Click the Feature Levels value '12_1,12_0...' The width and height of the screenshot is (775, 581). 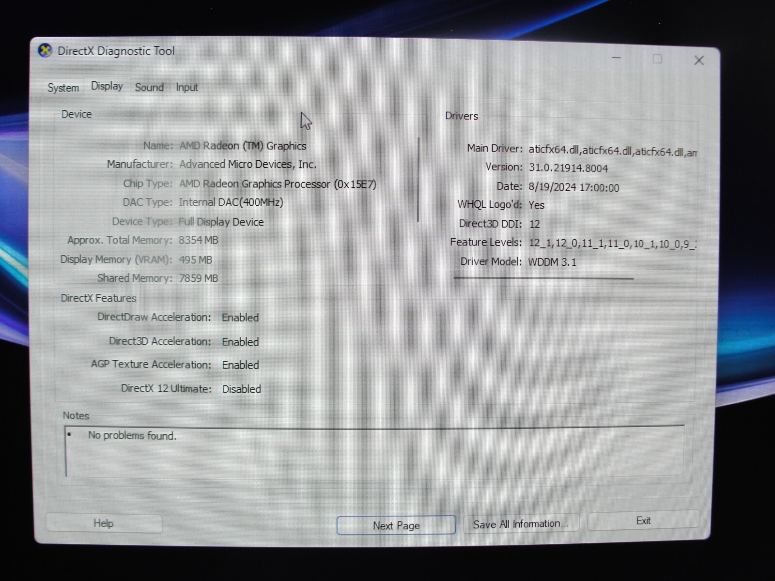pyautogui.click(x=612, y=244)
